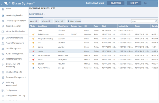Click the orange alert icon for kyla(internaluser5)

[x=33, y=39]
